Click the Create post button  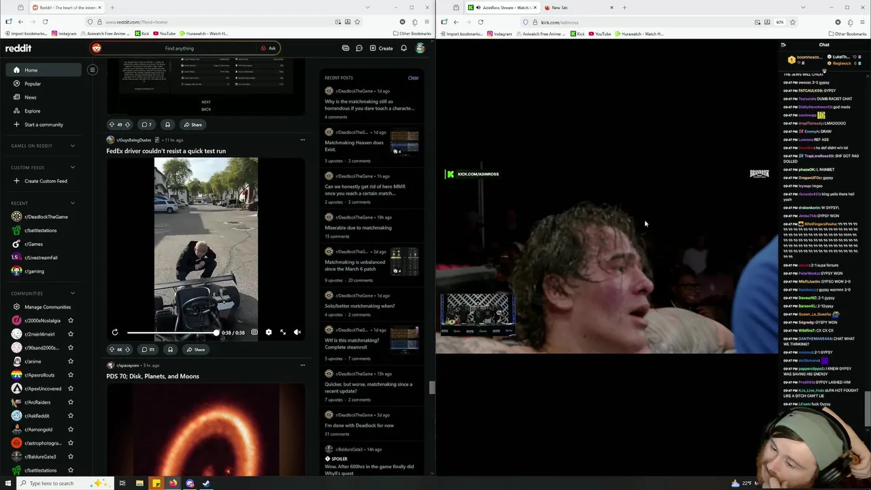pos(381,48)
